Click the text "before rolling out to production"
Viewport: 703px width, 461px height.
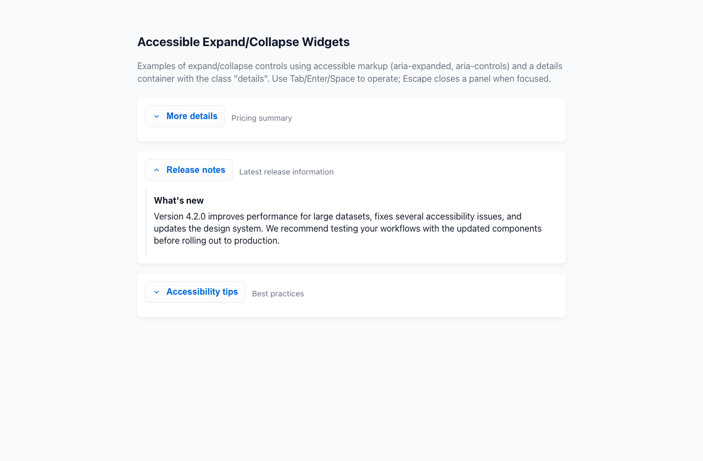point(216,240)
